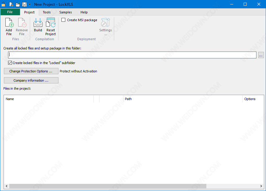Uncheck Create locked files in Locked subfolder
The height and width of the screenshot is (191, 266).
[10, 63]
